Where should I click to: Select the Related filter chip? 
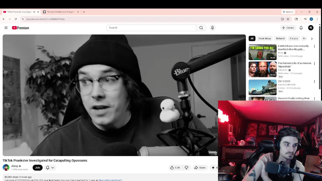tap(280, 38)
